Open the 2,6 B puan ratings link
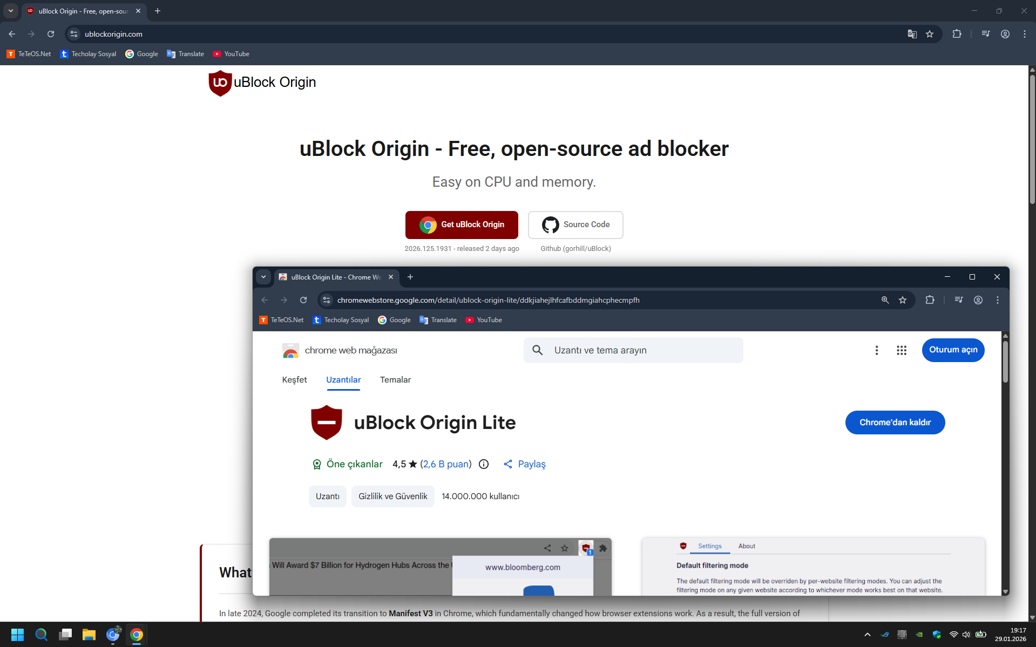The width and height of the screenshot is (1036, 647). [446, 464]
